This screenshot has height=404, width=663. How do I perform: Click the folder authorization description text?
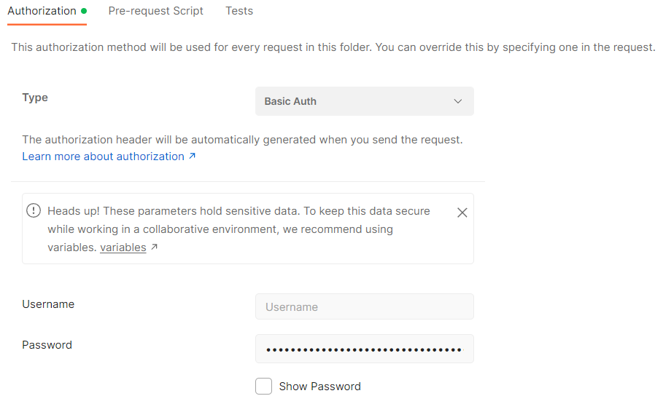(333, 47)
